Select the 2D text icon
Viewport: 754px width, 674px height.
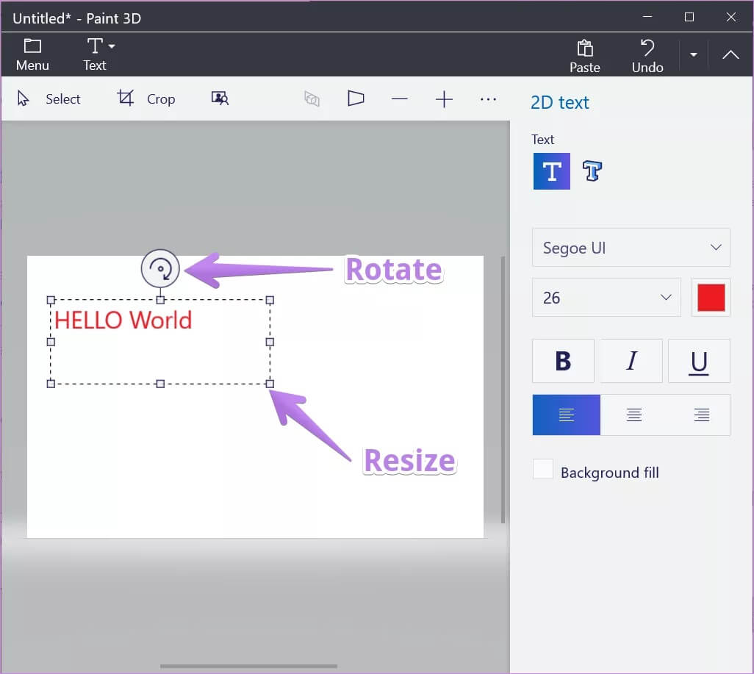pyautogui.click(x=551, y=171)
